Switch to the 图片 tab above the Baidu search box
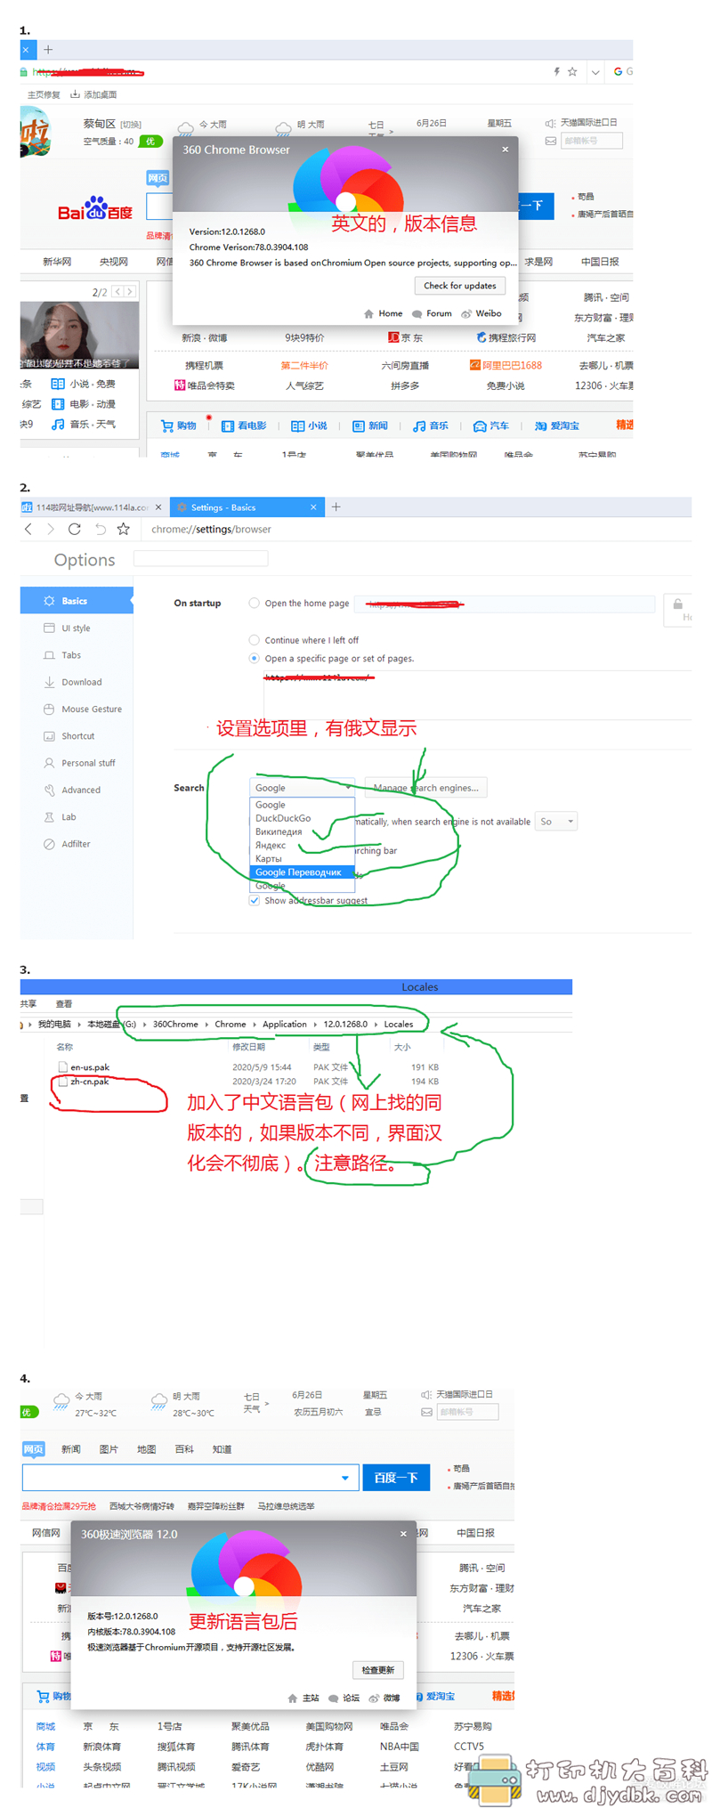The height and width of the screenshot is (1808, 712). (x=109, y=1449)
